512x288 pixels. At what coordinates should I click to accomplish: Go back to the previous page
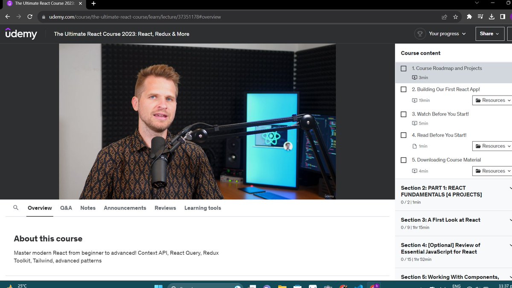(x=8, y=17)
